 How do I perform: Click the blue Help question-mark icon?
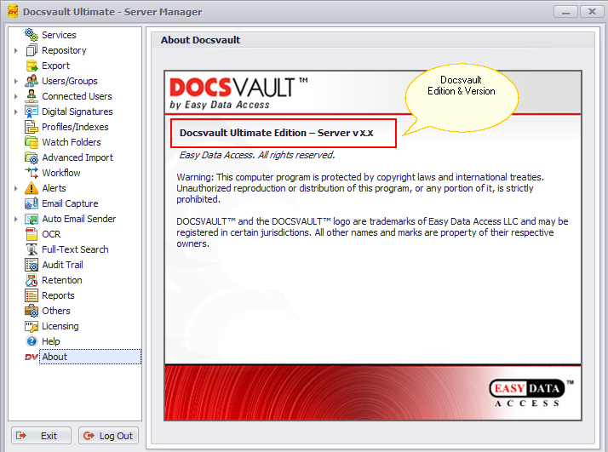32,341
